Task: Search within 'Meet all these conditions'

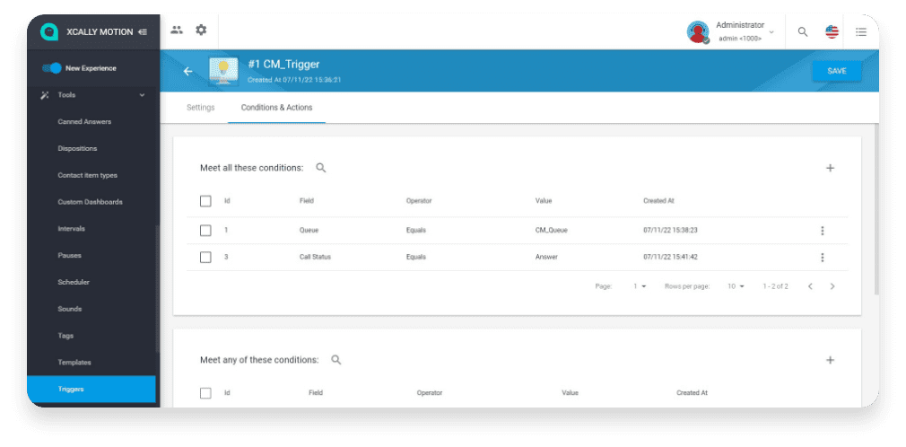Action: pos(320,168)
